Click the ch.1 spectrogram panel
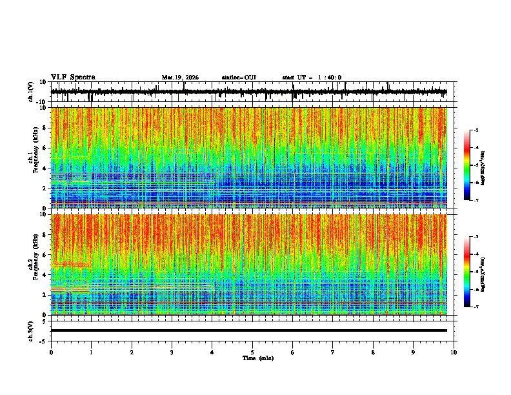This screenshot has width=511, height=395. pyautogui.click(x=249, y=157)
